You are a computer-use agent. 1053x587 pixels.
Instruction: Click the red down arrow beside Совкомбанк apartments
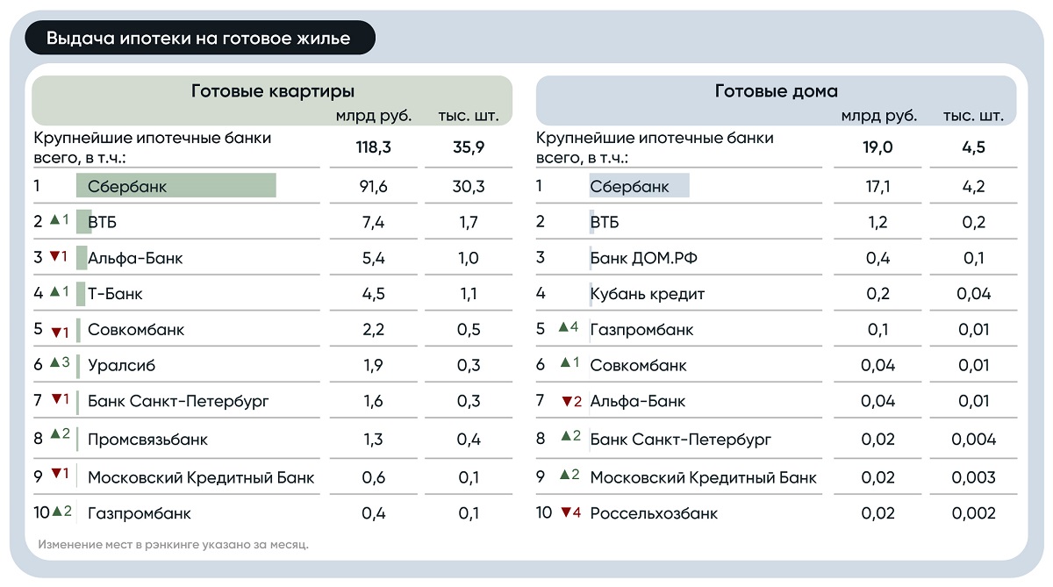pos(55,332)
